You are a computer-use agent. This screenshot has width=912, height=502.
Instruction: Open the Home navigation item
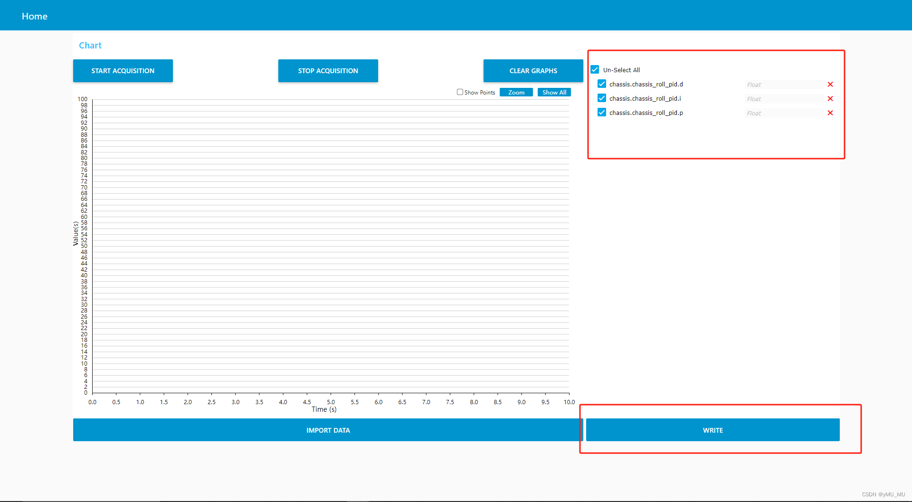(34, 16)
